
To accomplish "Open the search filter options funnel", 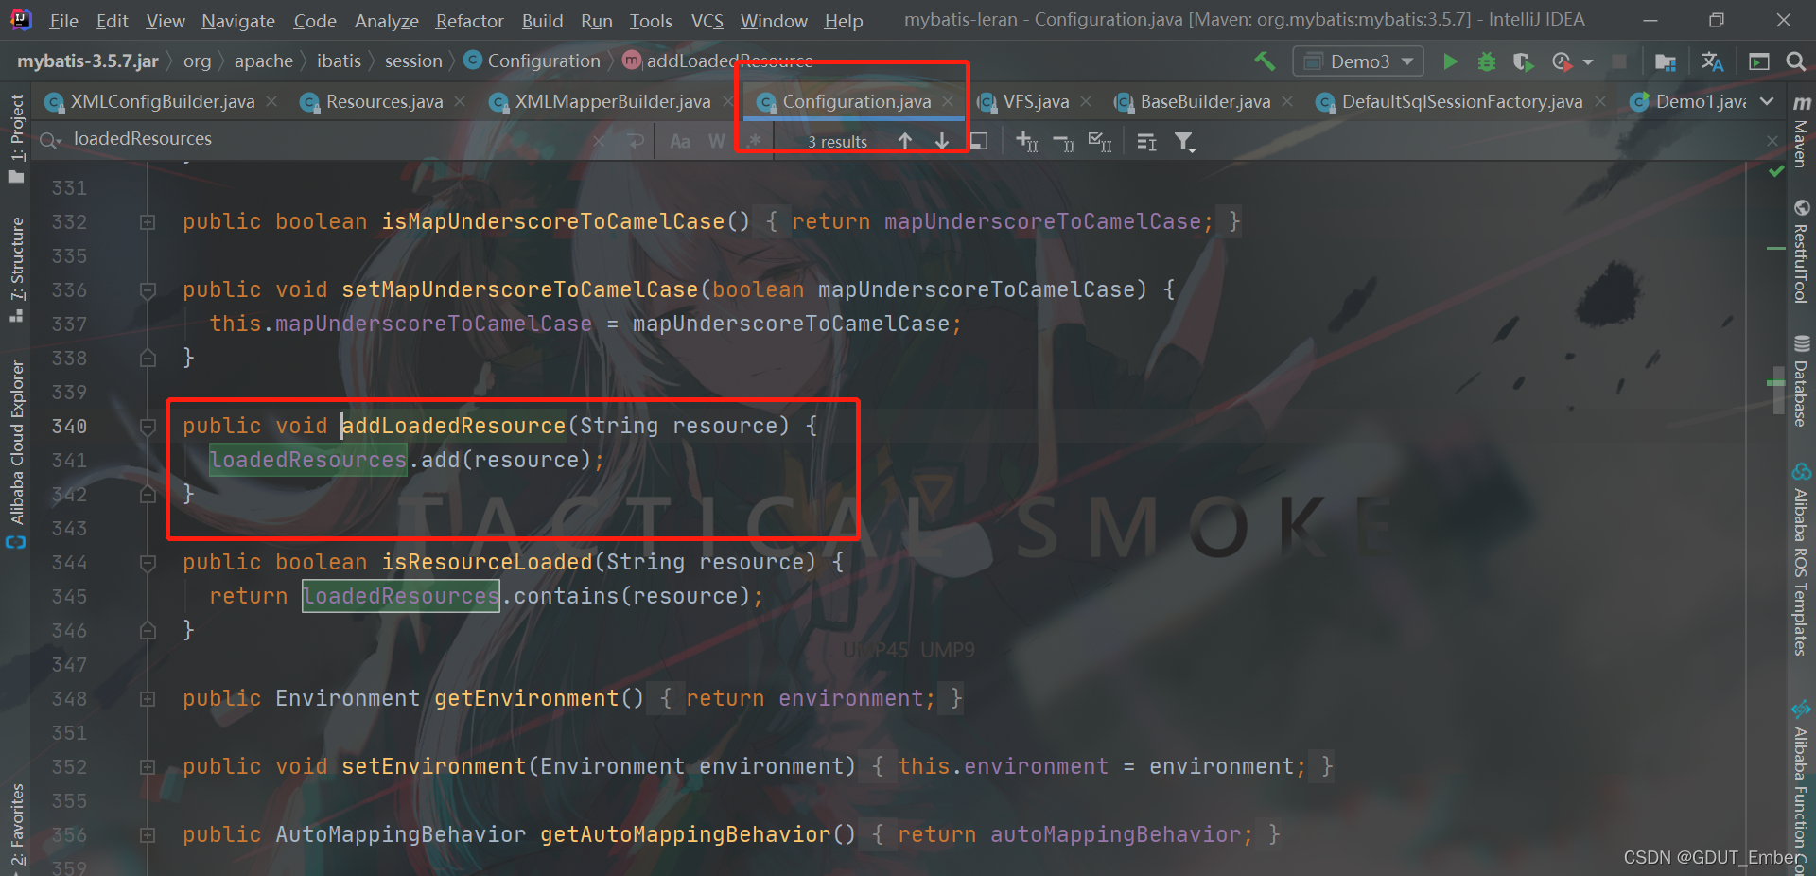I will point(1184,142).
